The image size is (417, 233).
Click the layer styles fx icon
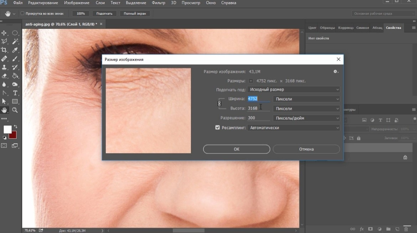click(x=362, y=229)
